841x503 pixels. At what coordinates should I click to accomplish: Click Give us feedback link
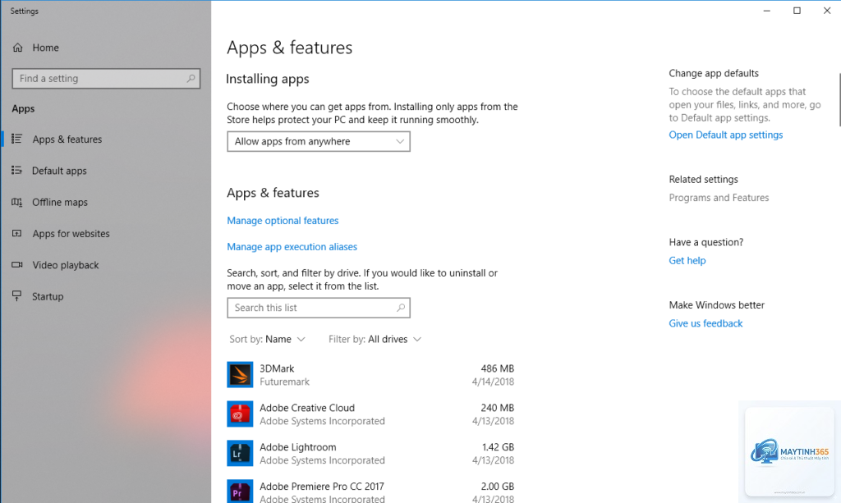point(705,323)
